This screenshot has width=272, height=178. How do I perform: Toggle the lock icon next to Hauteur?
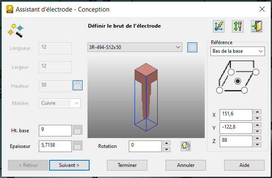pyautogui.click(x=78, y=85)
